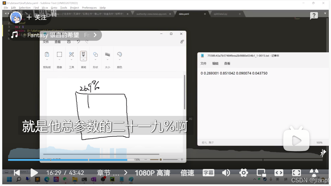Open Paint's 工具 tools group
Screen dimensions: 331x186
pyautogui.click(x=71, y=54)
